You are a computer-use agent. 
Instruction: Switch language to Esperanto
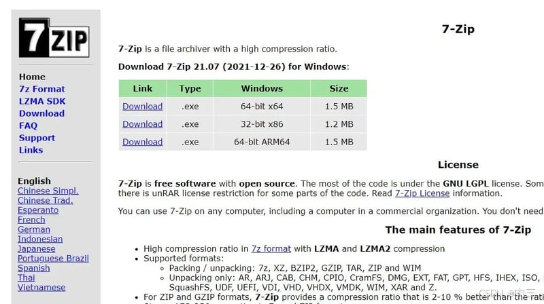38,210
